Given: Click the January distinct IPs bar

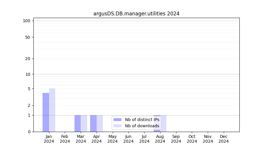Looking at the screenshot, I should (46, 112).
